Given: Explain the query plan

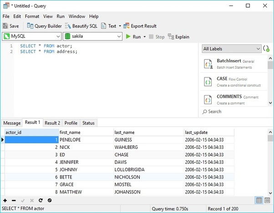Looking at the screenshot, I should point(178,37).
